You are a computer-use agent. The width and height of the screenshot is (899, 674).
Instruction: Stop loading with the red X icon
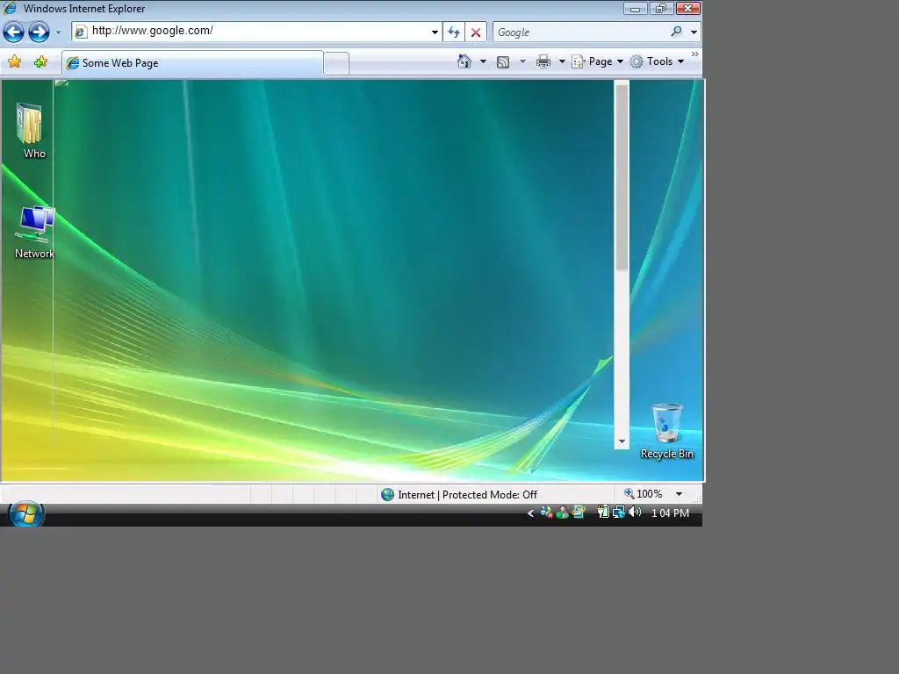[x=476, y=32]
